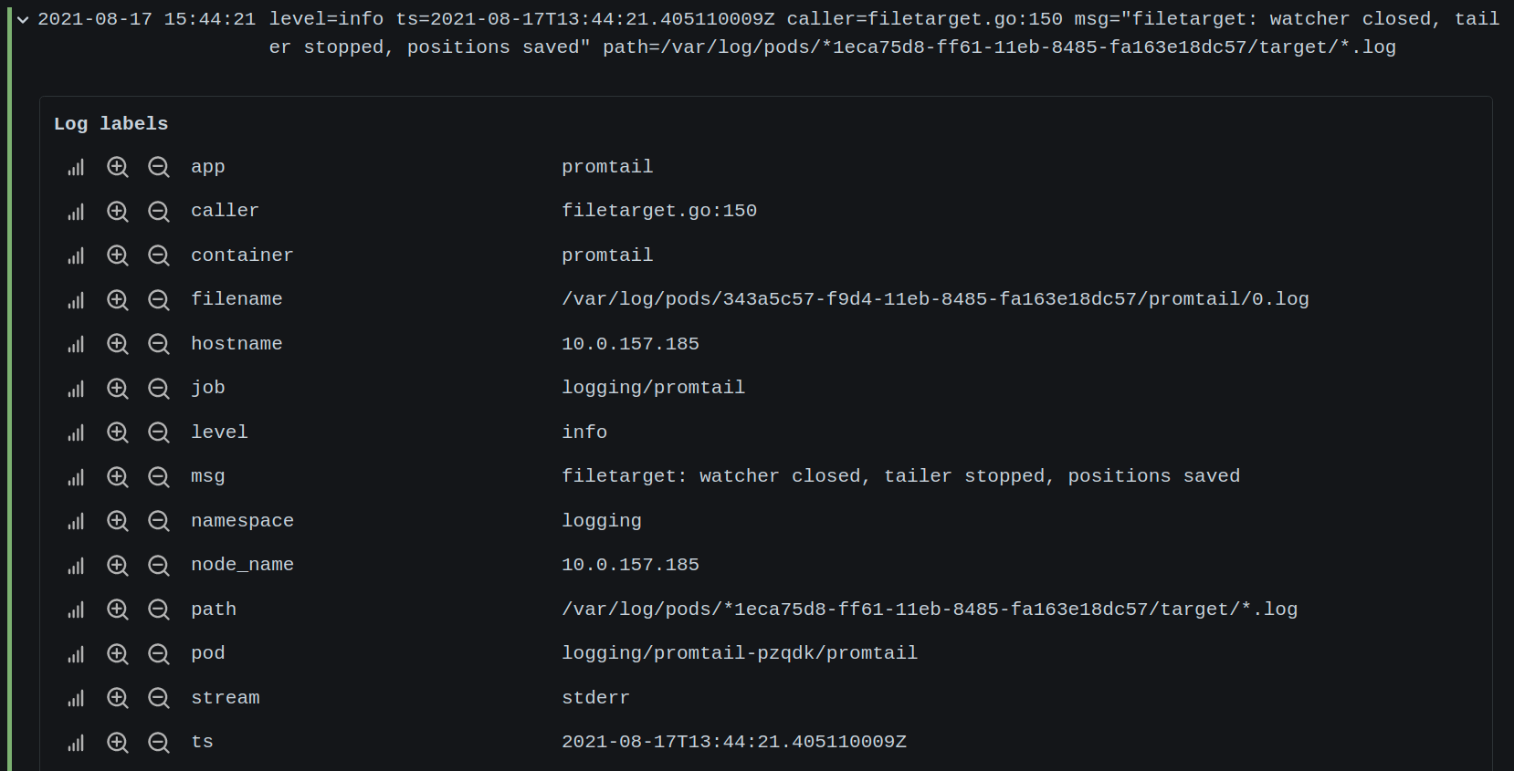Filter for level info label
The width and height of the screenshot is (1514, 771).
pyautogui.click(x=118, y=432)
